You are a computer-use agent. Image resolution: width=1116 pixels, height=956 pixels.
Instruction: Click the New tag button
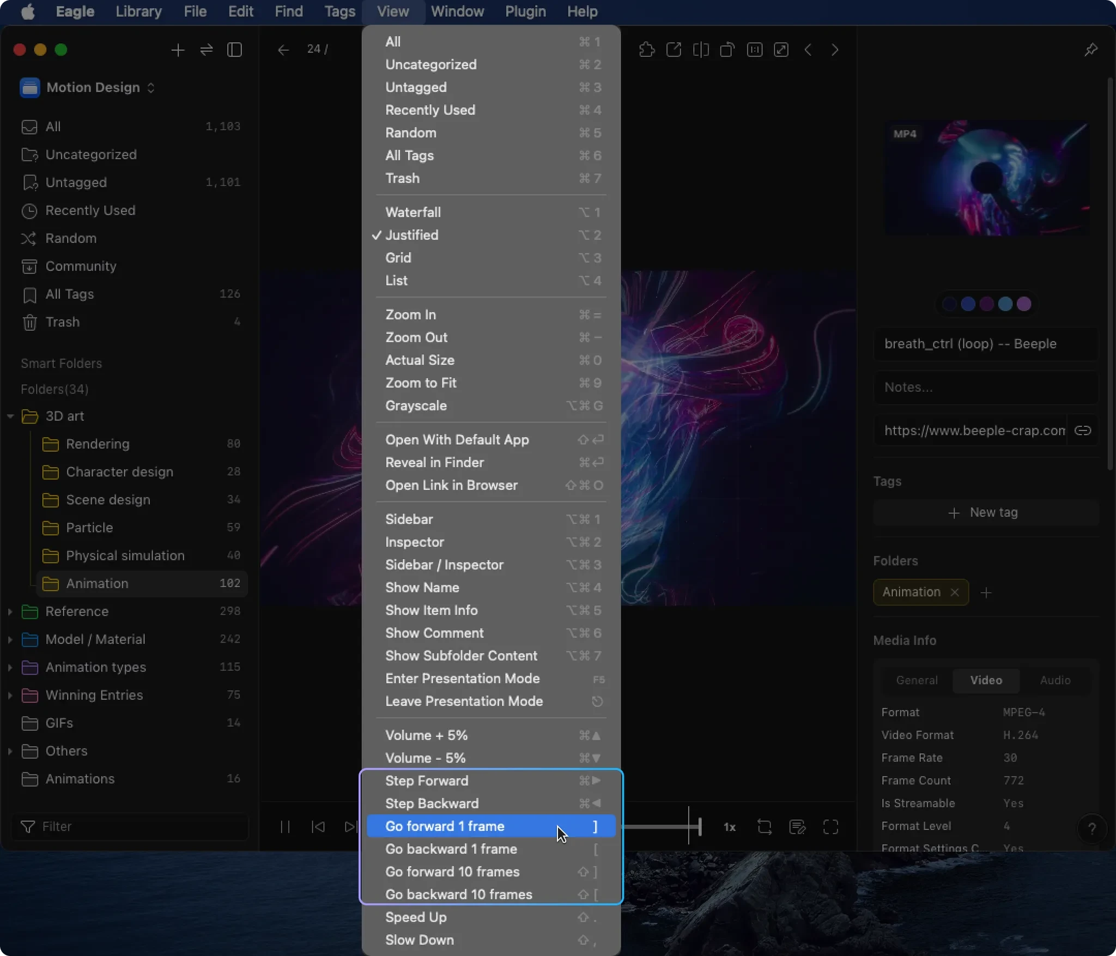coord(985,513)
